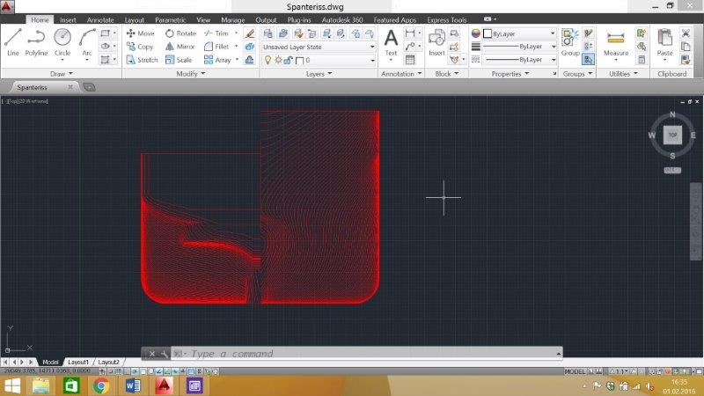Open the Express Tools ribbon tab

[447, 19]
